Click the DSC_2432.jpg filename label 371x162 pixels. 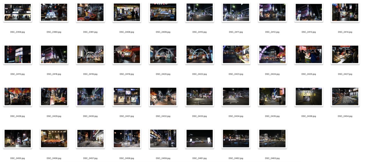pos(163,116)
